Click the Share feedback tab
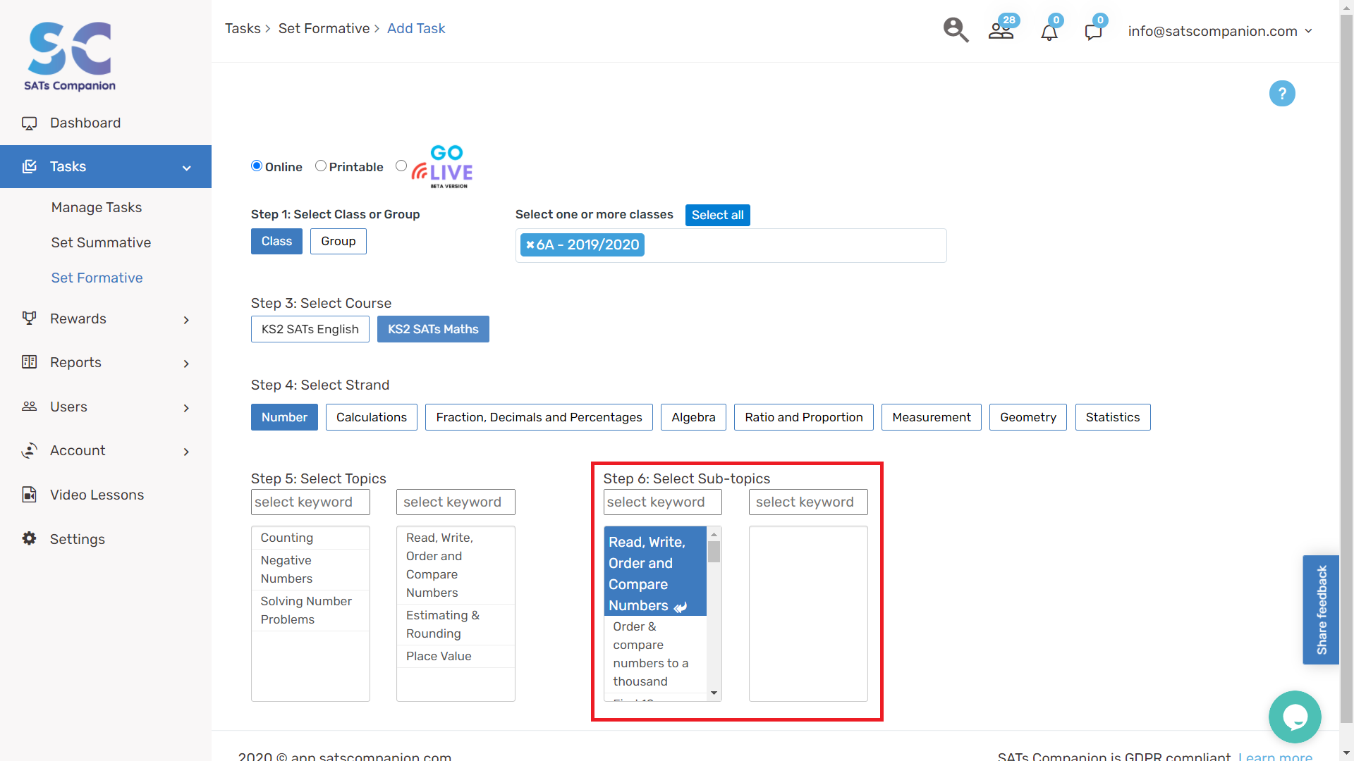The width and height of the screenshot is (1354, 761). (1321, 610)
